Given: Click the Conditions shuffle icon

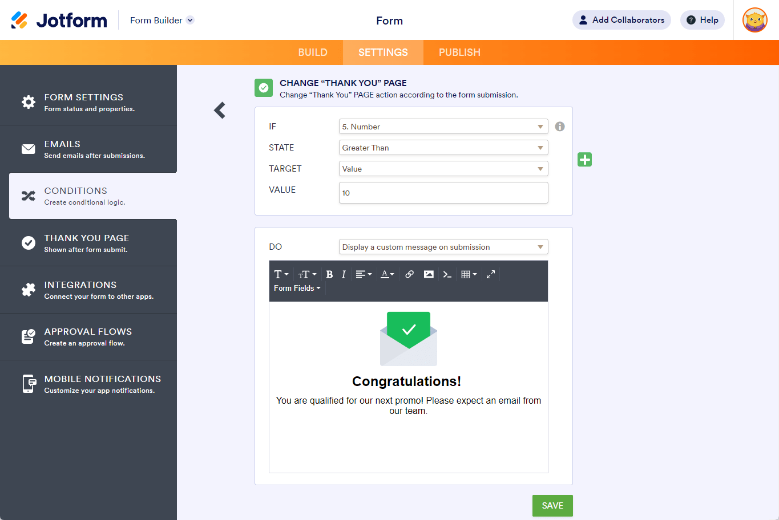Looking at the screenshot, I should point(29,196).
